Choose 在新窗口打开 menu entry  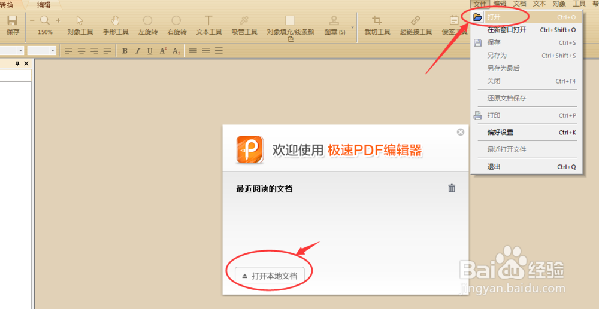(527, 30)
